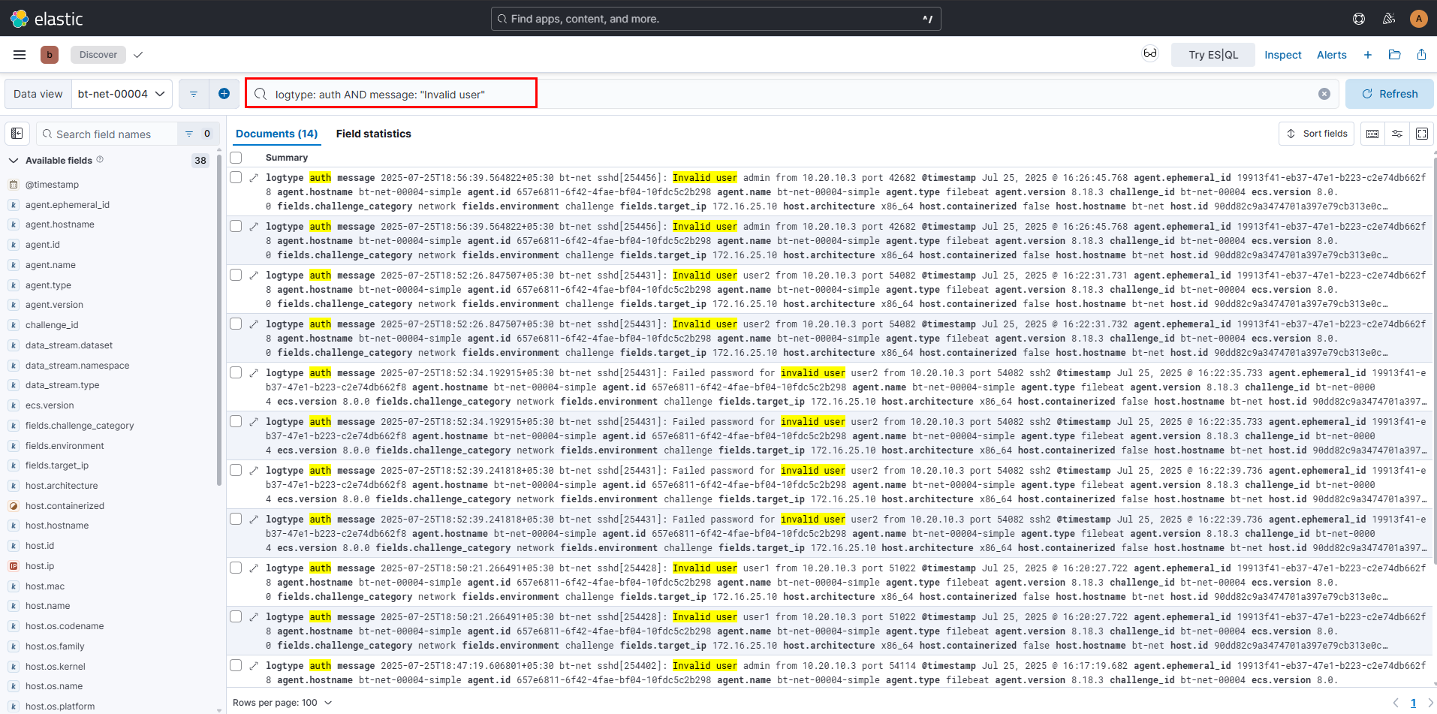Collapse the Available fields section
The height and width of the screenshot is (714, 1437).
click(x=14, y=160)
